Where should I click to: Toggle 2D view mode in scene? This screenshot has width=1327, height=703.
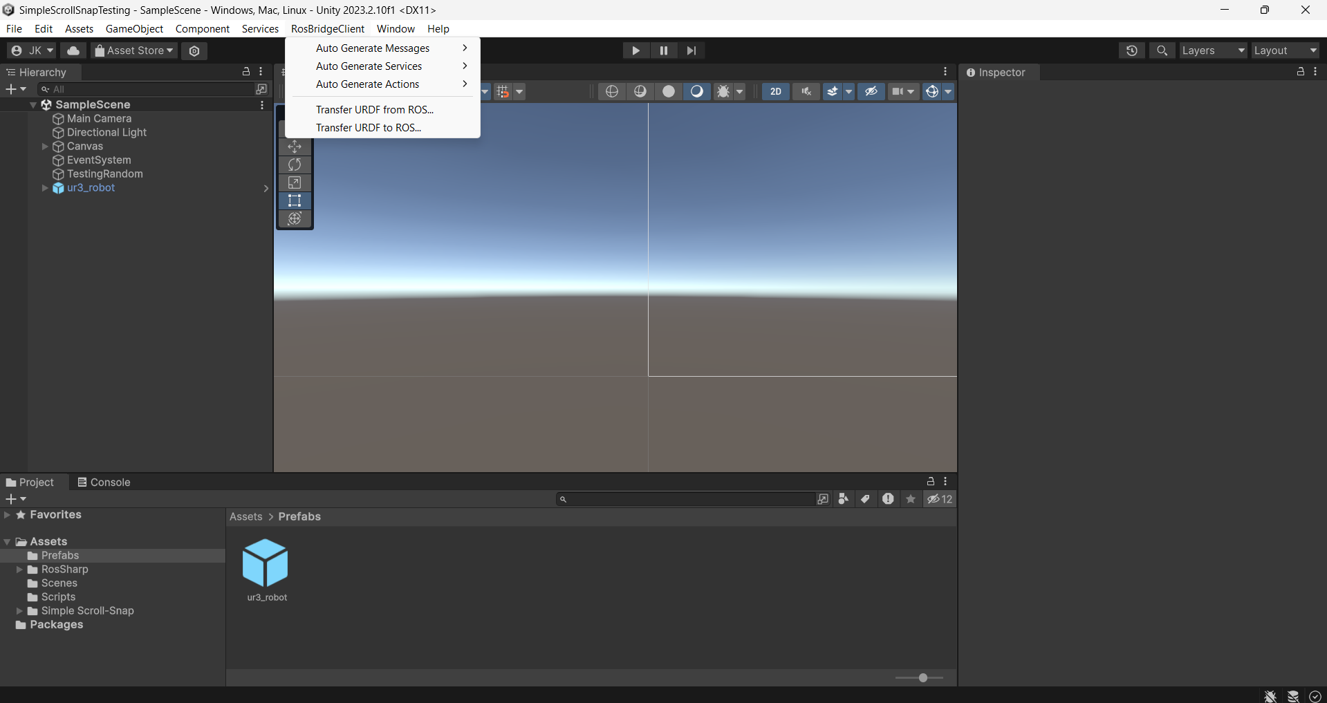point(775,91)
